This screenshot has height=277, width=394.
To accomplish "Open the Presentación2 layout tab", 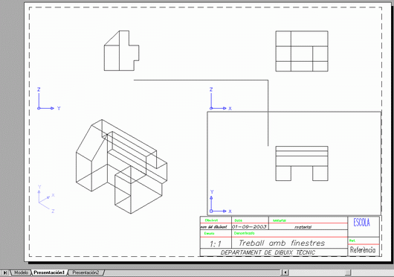I will [x=85, y=273].
